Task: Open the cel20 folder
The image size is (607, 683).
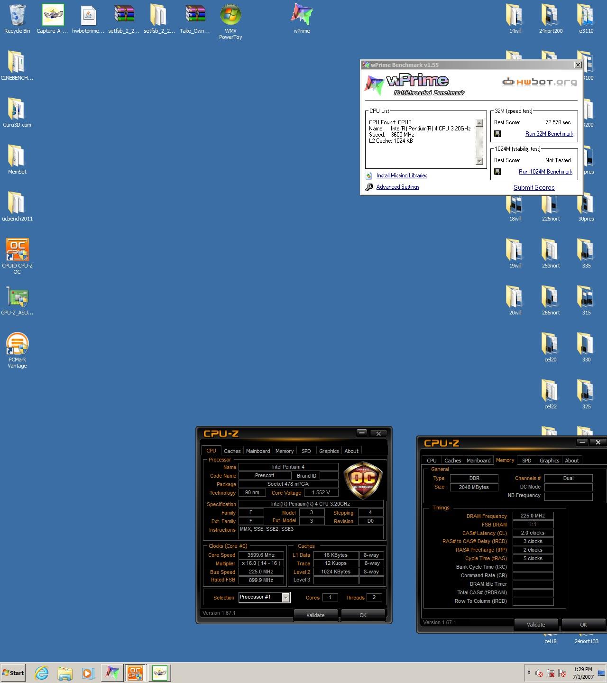Action: point(551,348)
